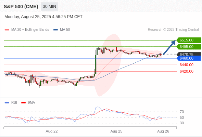
Task: Click the red 9MA legend swatch
Action: (x=23, y=103)
